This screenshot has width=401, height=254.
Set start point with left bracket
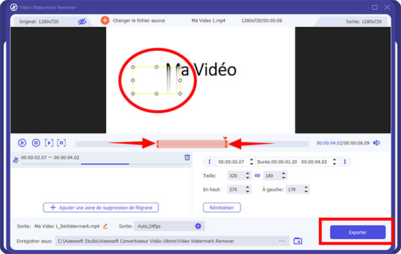tap(210, 162)
